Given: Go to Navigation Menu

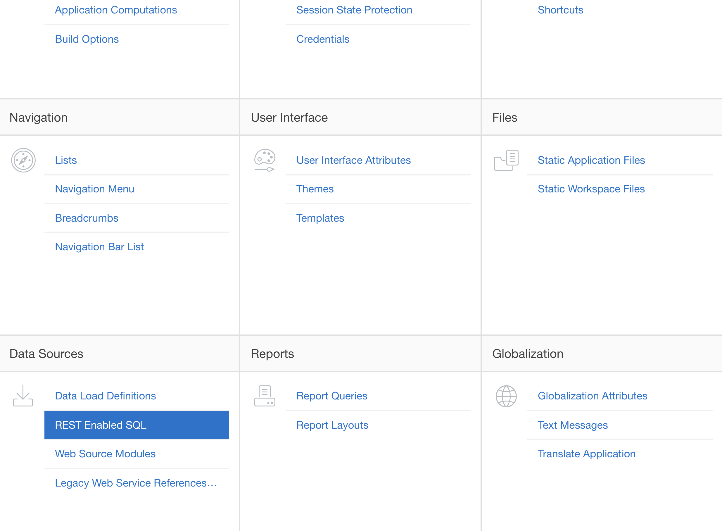Looking at the screenshot, I should point(94,189).
